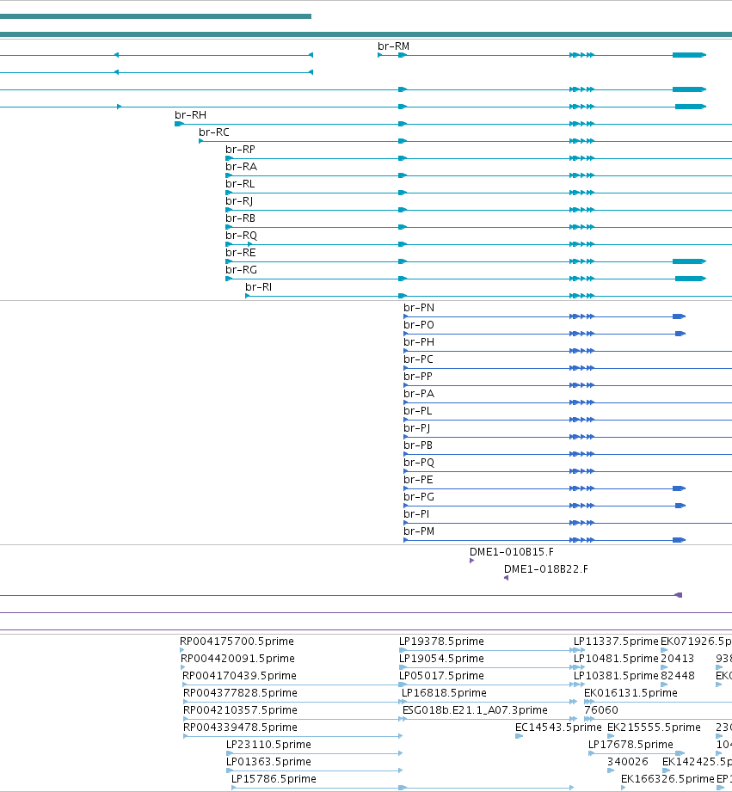This screenshot has height=792, width=732.
Task: Click the purple reverse exon block
Action: click(679, 595)
